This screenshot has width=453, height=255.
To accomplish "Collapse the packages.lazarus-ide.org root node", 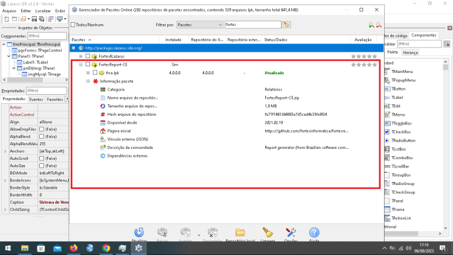I will [x=74, y=48].
